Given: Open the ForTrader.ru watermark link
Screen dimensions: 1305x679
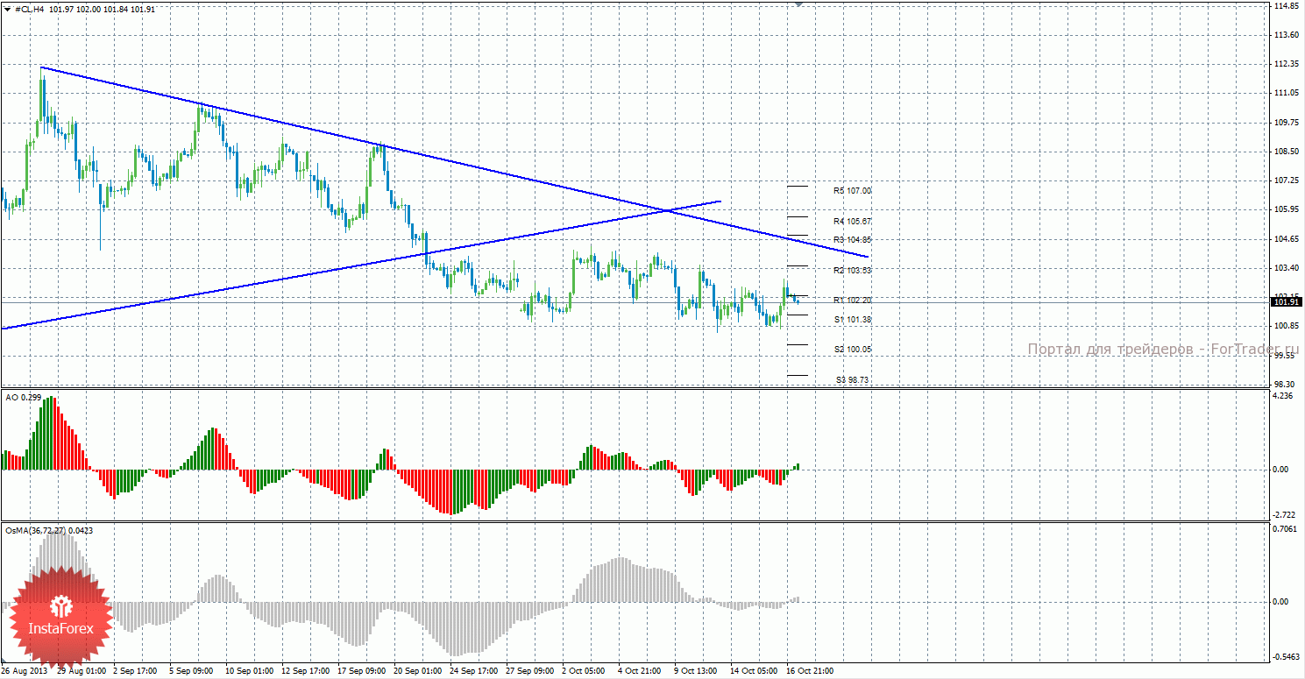Looking at the screenshot, I should click(x=1163, y=350).
